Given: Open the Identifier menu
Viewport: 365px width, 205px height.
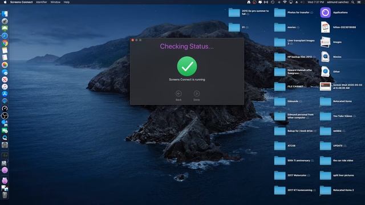Looking at the screenshot, I should [x=42, y=2].
